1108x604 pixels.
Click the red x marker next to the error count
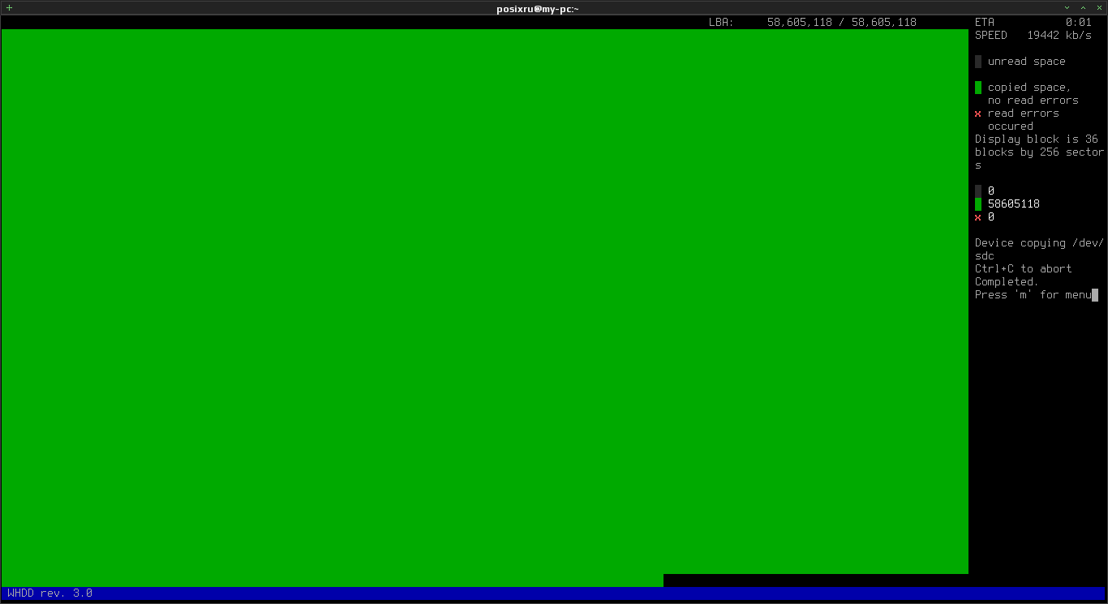point(978,217)
